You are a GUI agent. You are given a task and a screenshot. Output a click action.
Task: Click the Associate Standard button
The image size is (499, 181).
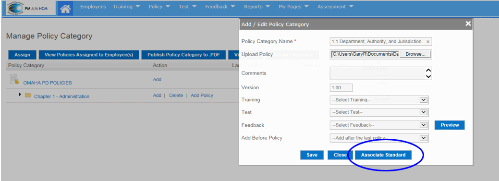tap(383, 155)
